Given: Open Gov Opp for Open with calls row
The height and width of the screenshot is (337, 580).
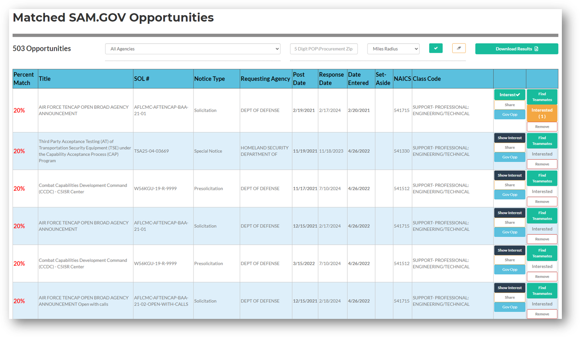Looking at the screenshot, I should click(510, 307).
